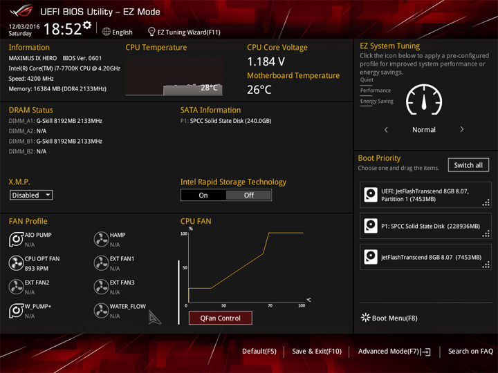The height and width of the screenshot is (373, 498).
Task: Click the EZ Tuning Wizard lightbulb icon
Action: [x=151, y=31]
